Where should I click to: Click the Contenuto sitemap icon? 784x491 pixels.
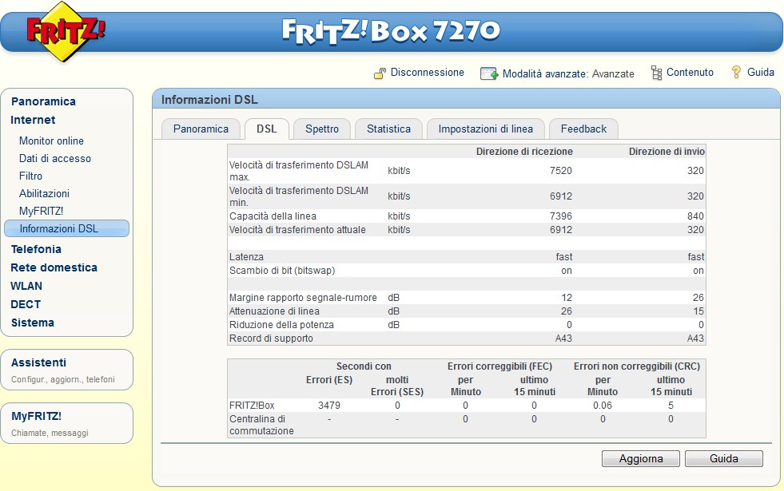point(656,73)
